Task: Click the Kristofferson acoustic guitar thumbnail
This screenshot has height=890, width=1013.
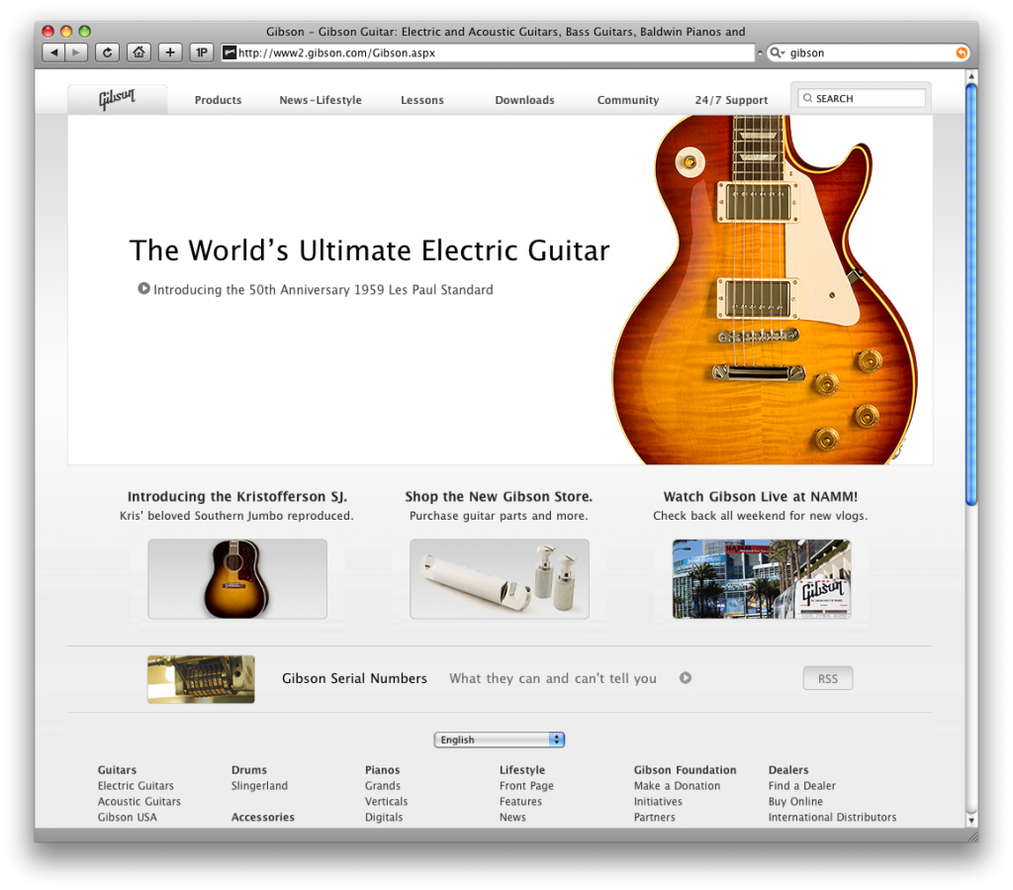Action: tap(237, 579)
